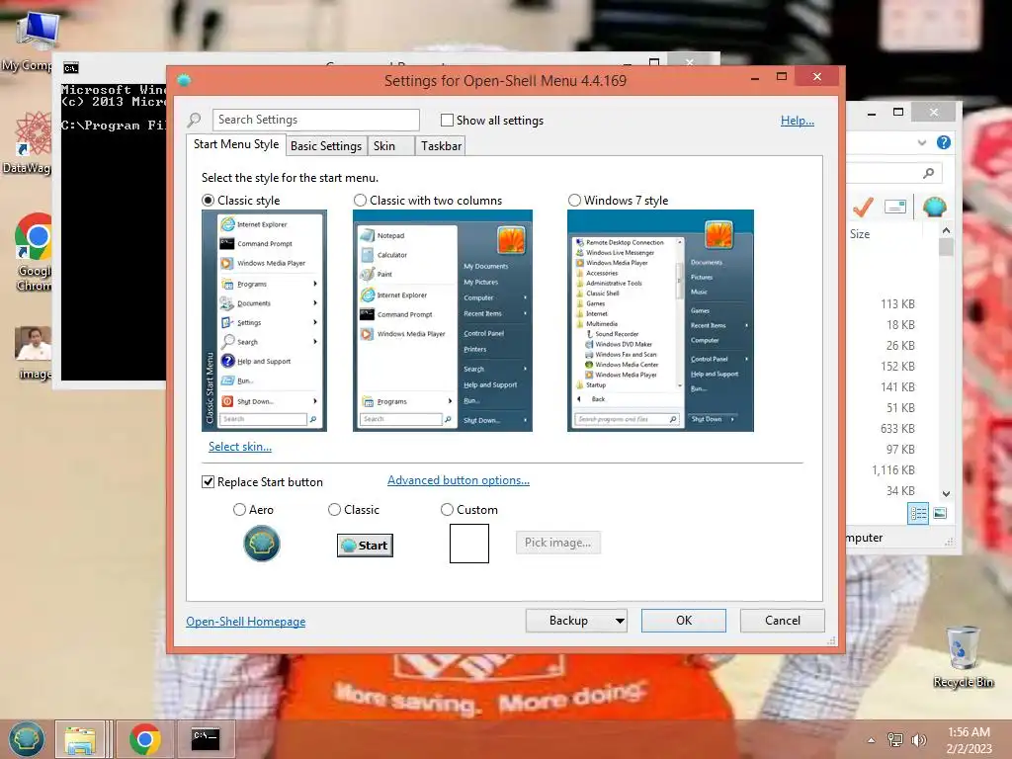The width and height of the screenshot is (1012, 759).
Task: Click the volume speaker tray icon
Action: tap(918, 740)
